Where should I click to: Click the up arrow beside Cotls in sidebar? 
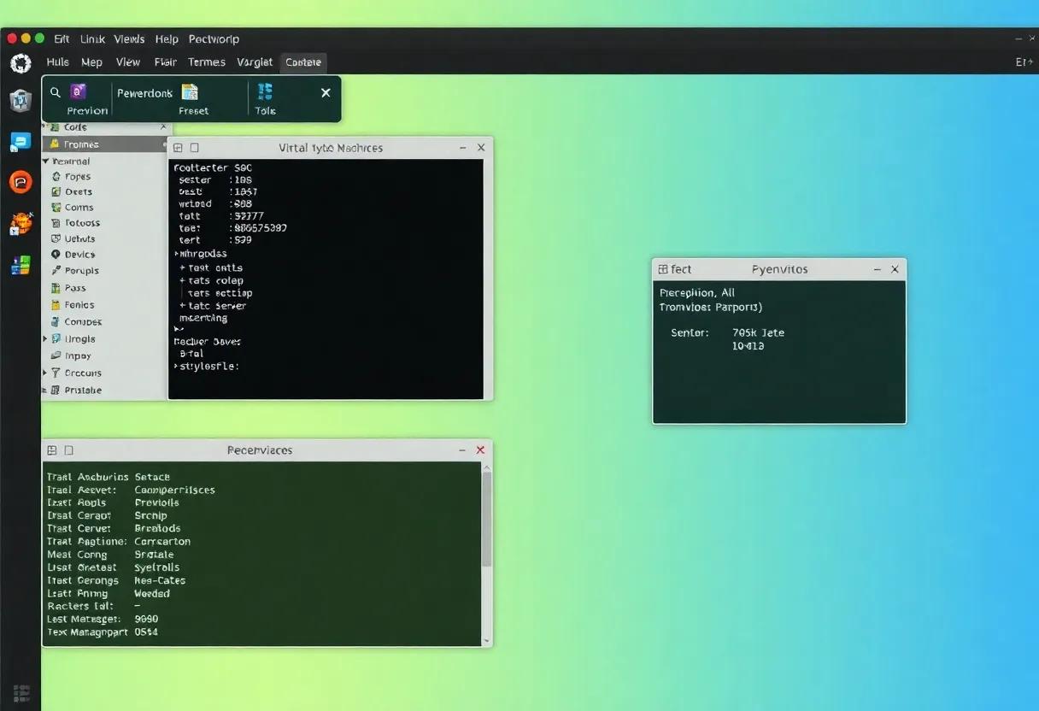tap(162, 127)
